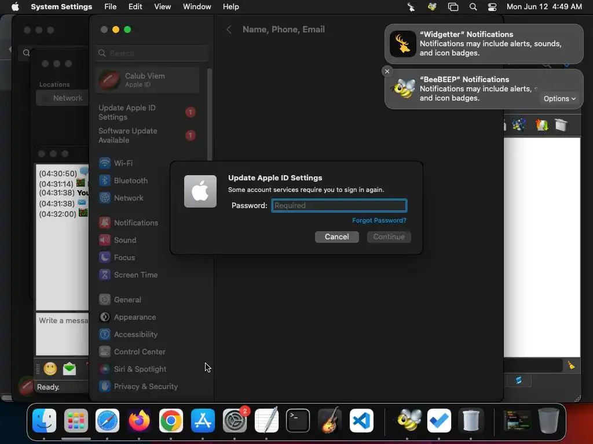The image size is (593, 444).
Task: Open GarageBand from the Dock
Action: (330, 421)
